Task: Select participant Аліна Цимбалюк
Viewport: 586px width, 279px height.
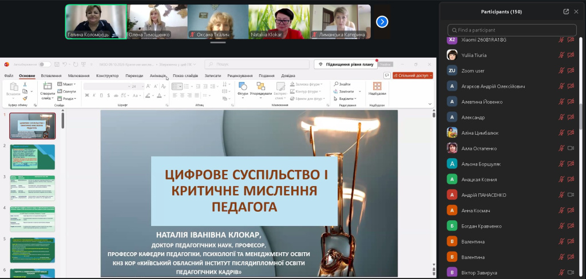Action: [x=512, y=133]
